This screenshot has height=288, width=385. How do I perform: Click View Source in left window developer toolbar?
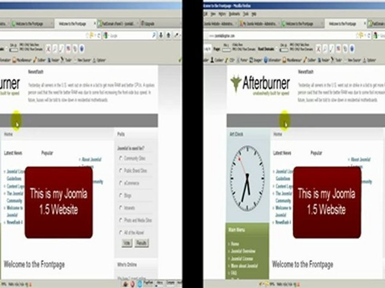83,60
